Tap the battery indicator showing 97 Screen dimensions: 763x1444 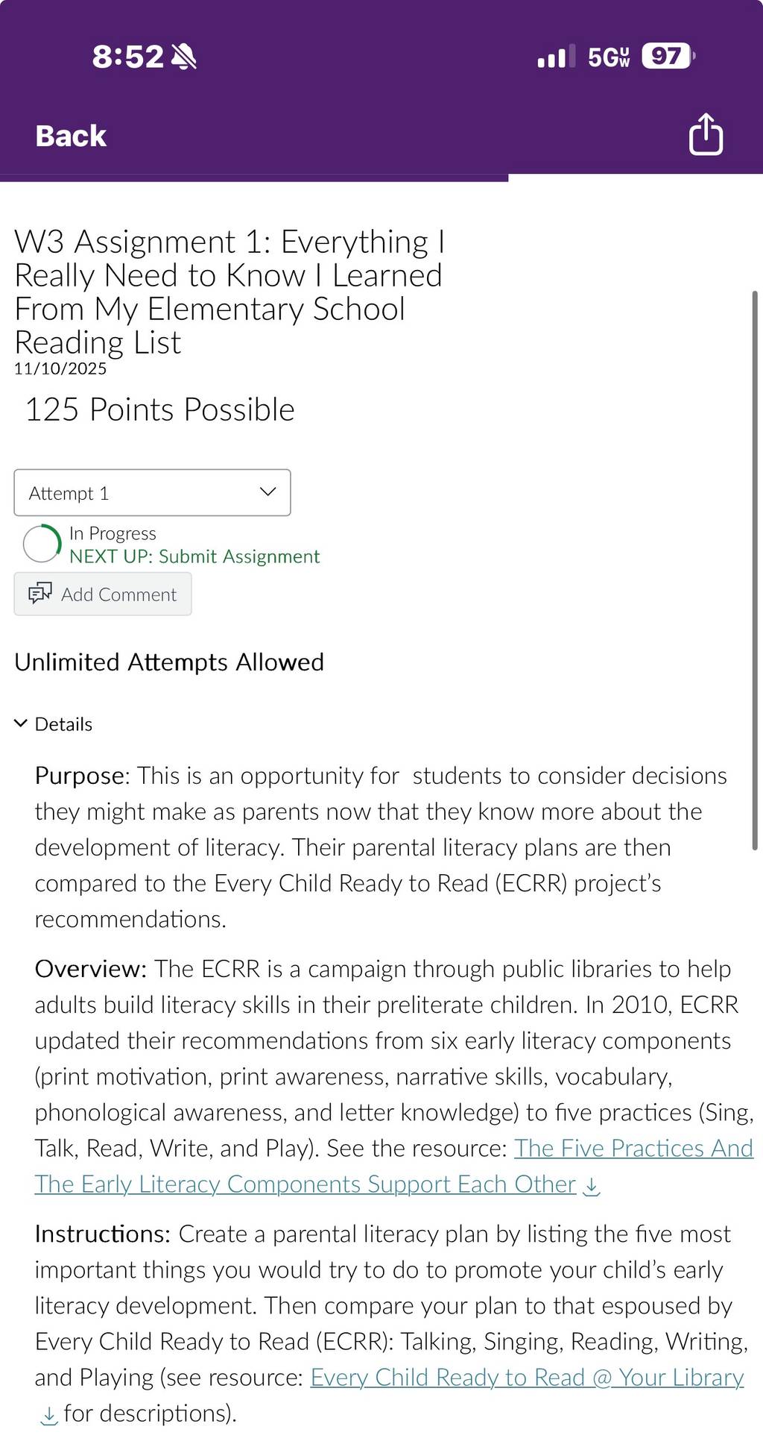[x=668, y=56]
